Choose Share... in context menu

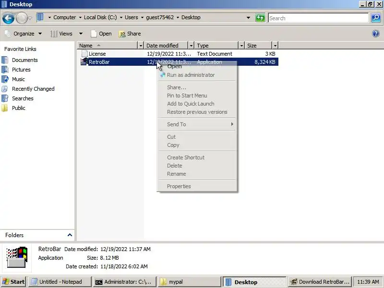coord(197,87)
